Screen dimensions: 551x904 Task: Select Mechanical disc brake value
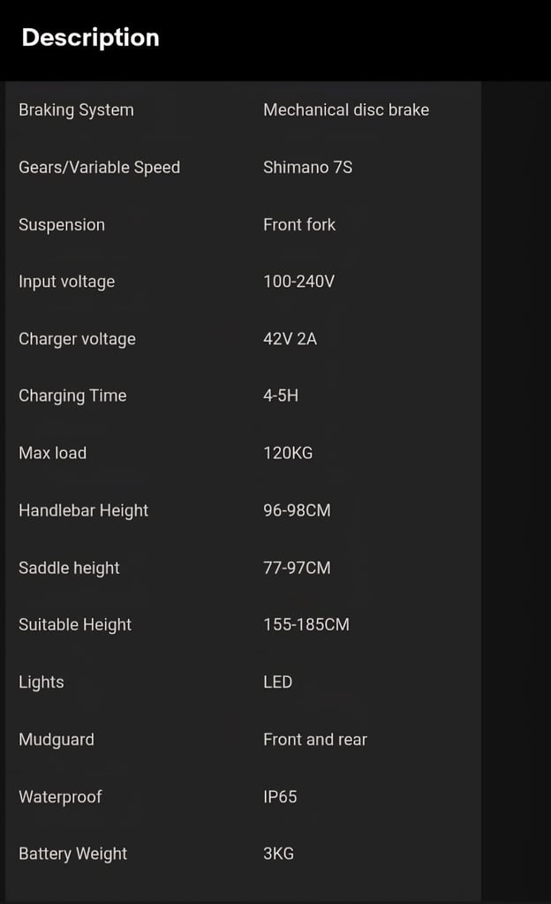(x=346, y=110)
